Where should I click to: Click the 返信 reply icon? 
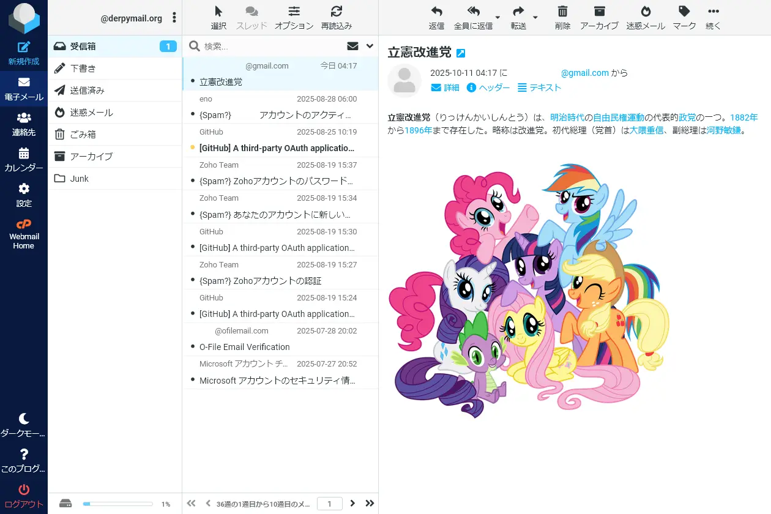pos(436,12)
